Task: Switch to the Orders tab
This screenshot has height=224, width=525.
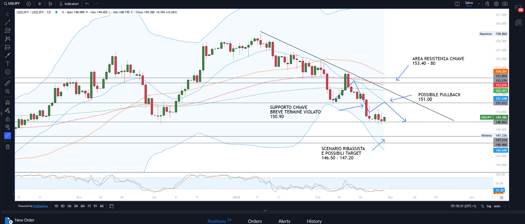Action: coord(255,221)
